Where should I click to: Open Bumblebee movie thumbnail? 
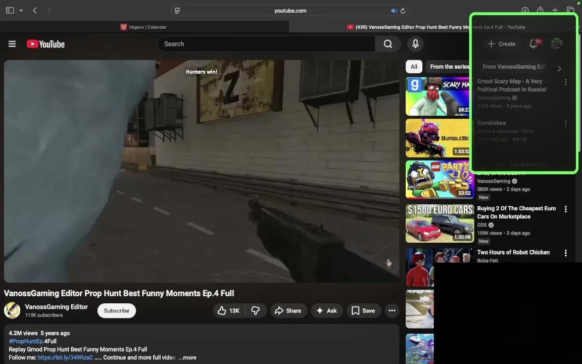(440, 138)
